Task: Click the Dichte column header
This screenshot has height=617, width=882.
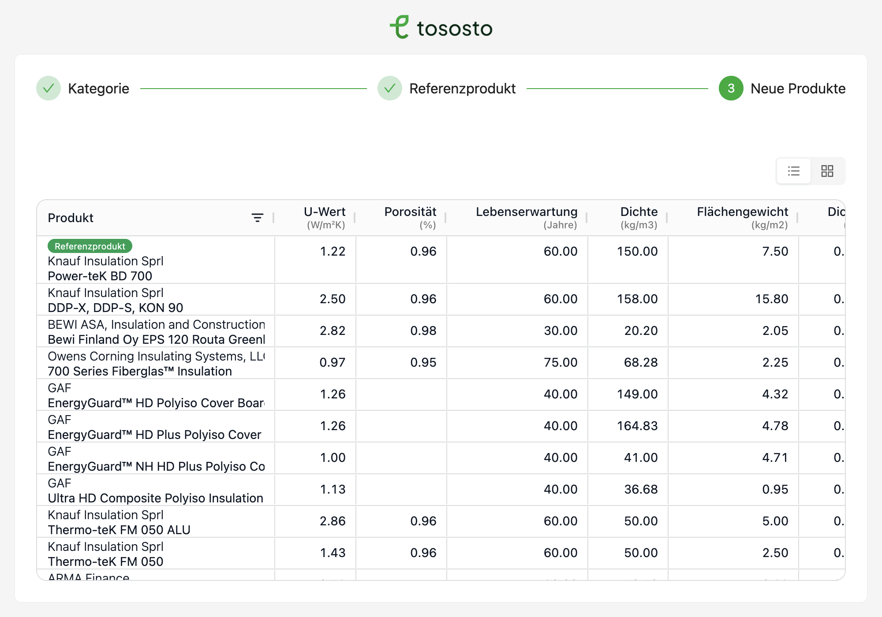Action: [639, 212]
